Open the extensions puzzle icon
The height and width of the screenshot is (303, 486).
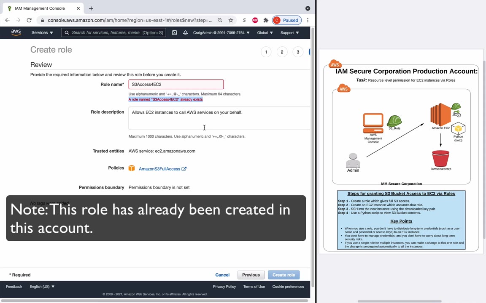click(266, 20)
